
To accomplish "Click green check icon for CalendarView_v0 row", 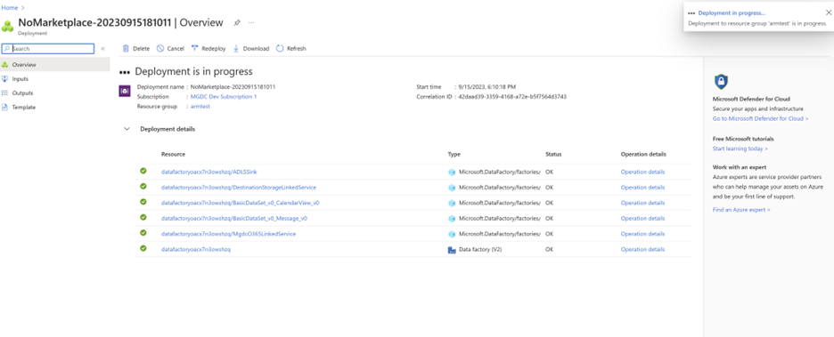I will click(143, 202).
